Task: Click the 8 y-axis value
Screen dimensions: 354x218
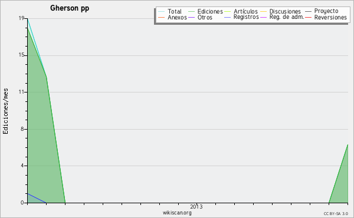Action: pyautogui.click(x=22, y=129)
